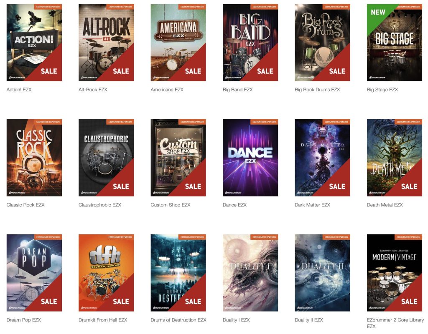This screenshot has height=334, width=428.
Task: Open the Action! EZX cover image
Action: [x=34, y=43]
